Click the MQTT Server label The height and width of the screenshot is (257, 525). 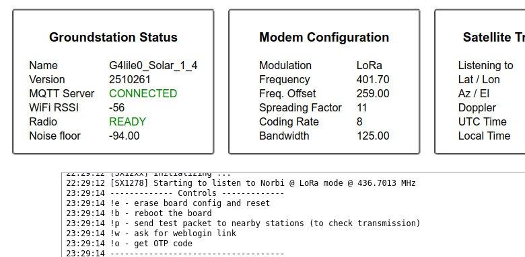(x=62, y=93)
